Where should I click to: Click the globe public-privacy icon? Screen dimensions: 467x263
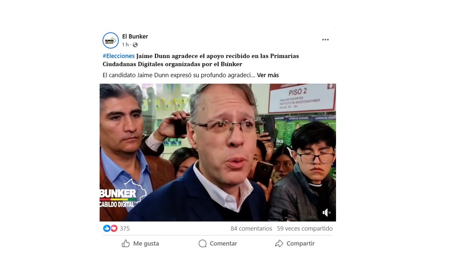pos(135,45)
